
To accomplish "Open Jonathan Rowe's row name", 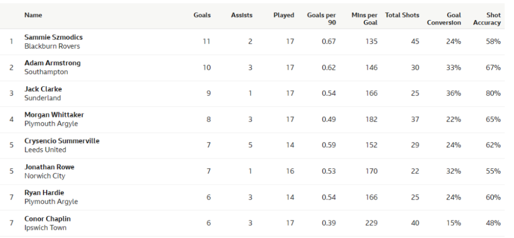I will coord(49,167).
